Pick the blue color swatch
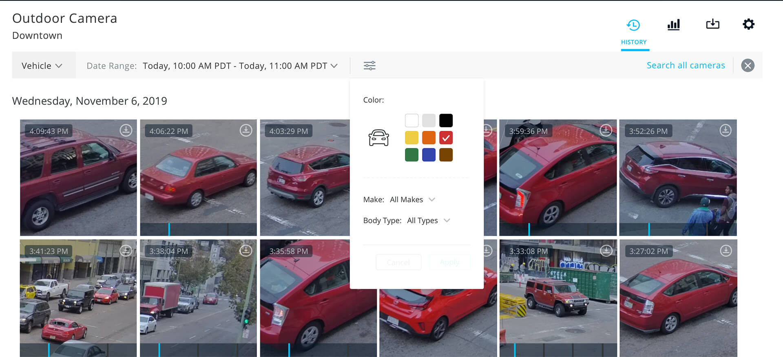This screenshot has width=783, height=357. click(x=429, y=155)
